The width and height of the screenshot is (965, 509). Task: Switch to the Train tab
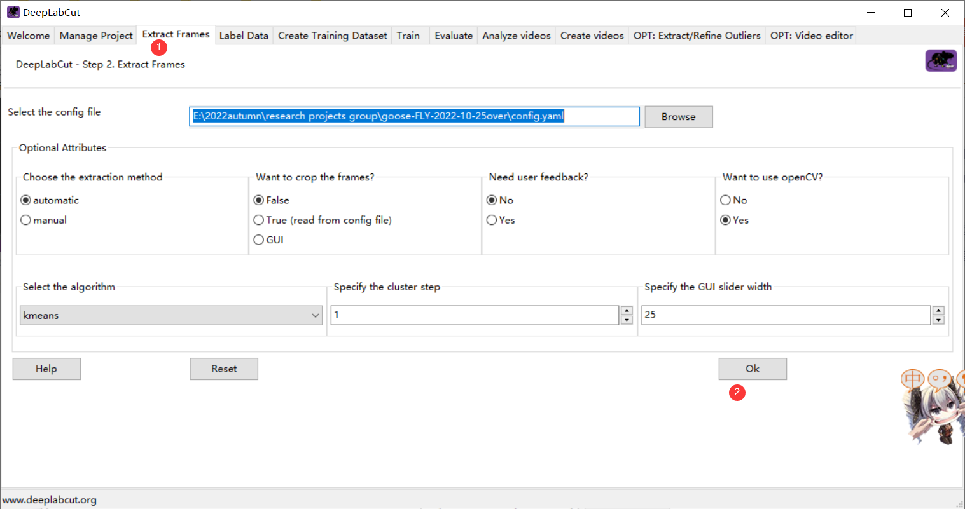coord(408,36)
